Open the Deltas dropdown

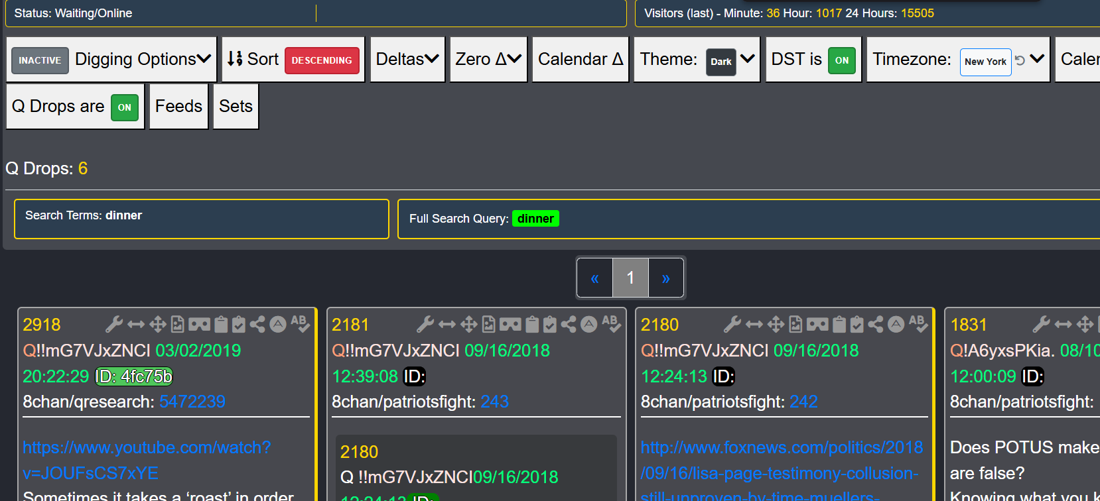tap(407, 59)
